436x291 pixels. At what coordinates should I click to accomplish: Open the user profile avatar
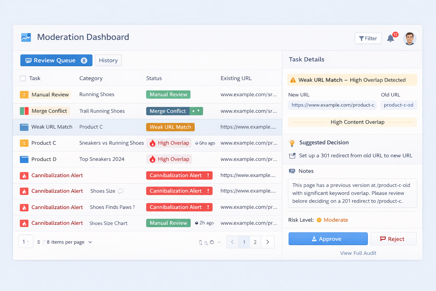409,38
